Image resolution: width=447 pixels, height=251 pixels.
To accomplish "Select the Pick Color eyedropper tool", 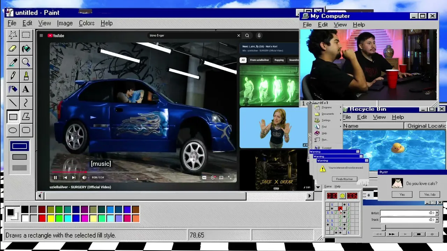I will tap(13, 62).
